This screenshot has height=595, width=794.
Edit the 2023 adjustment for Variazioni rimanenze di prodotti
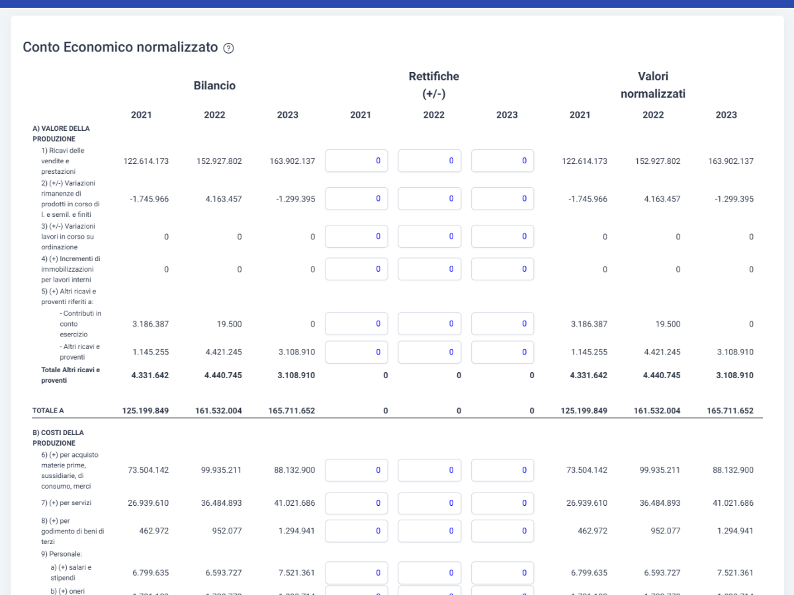(x=503, y=198)
